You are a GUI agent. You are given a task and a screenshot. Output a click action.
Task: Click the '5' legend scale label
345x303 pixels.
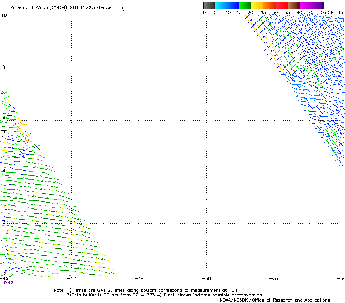pyautogui.click(x=215, y=13)
